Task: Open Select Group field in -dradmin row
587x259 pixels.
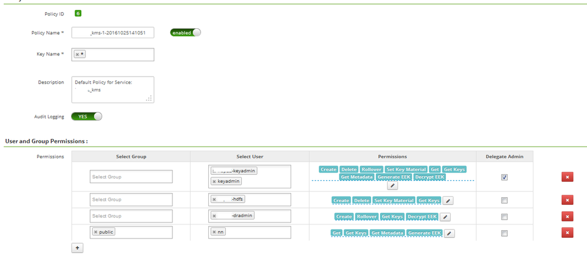Action: pos(131,216)
